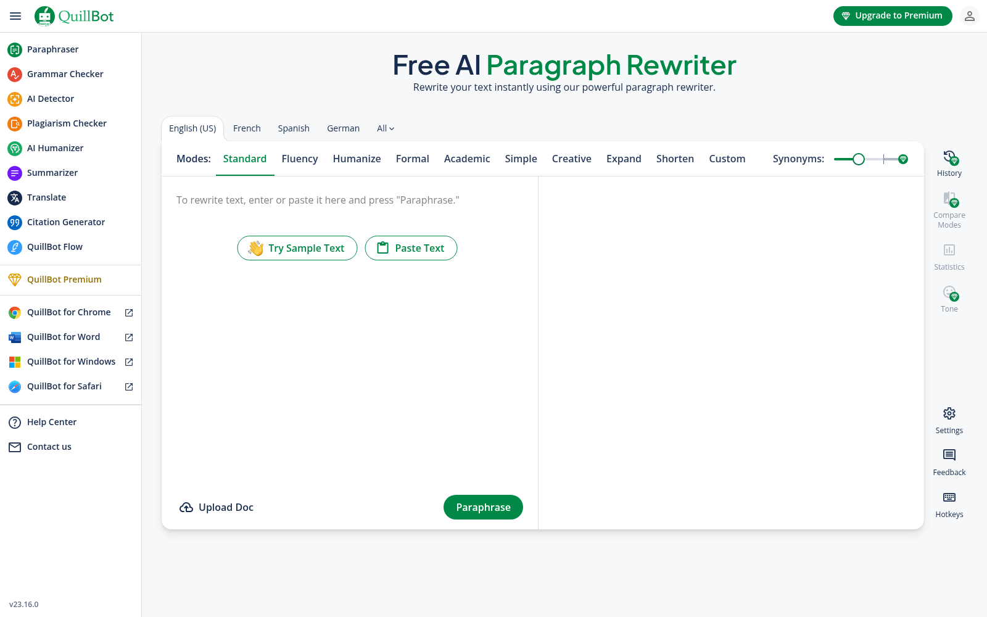
Task: Click the Paraphrase button
Action: point(483,507)
